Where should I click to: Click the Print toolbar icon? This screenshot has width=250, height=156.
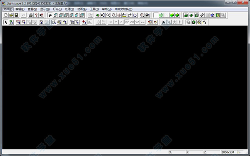click(x=31, y=15)
